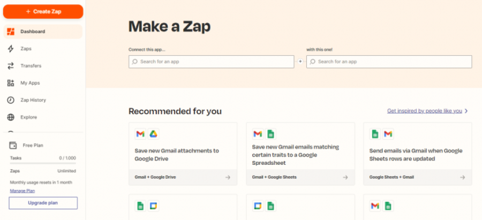
Task: Click the Tasks '0 / 1.000' value
Action: click(67, 158)
